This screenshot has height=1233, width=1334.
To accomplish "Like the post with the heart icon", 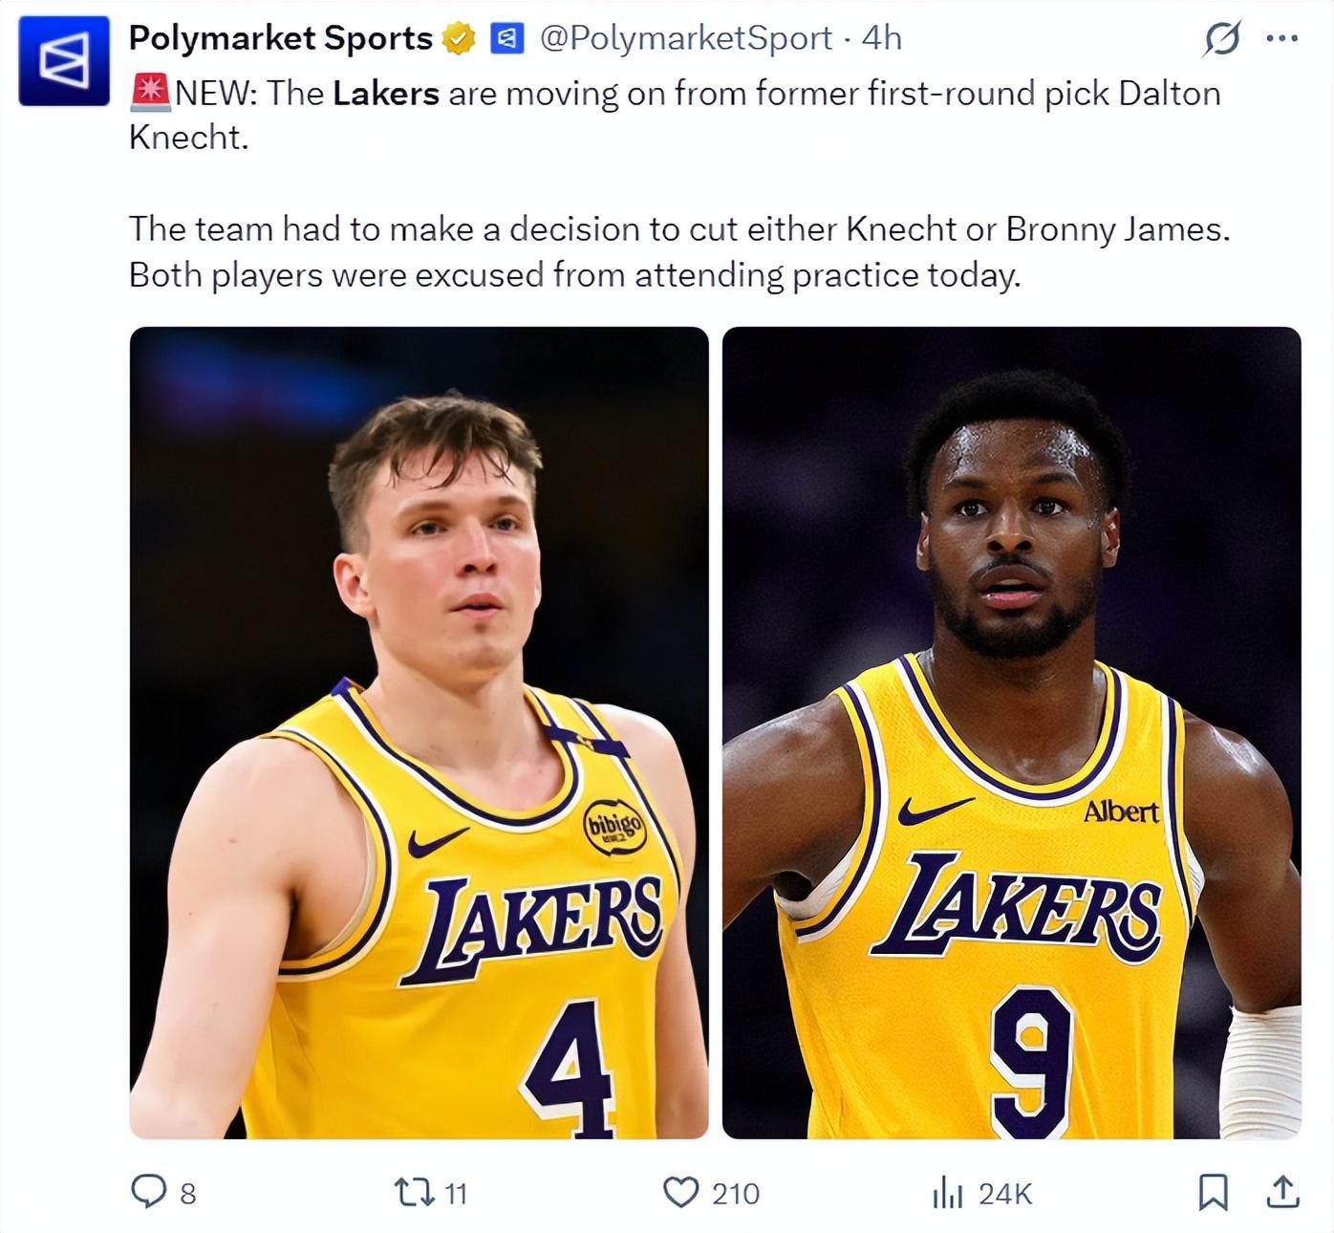I will coord(680,1192).
